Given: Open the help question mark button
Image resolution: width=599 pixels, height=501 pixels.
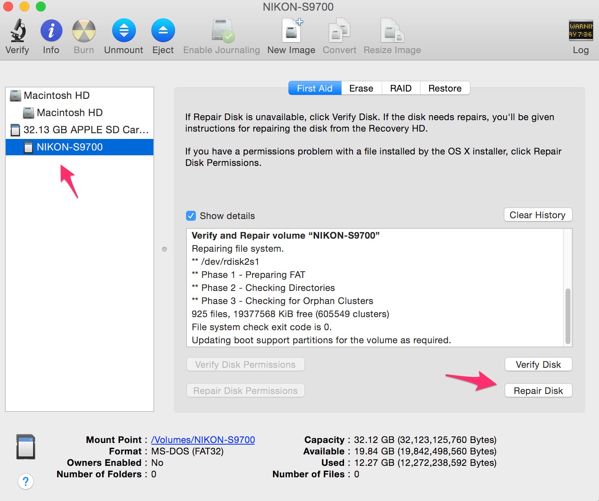Looking at the screenshot, I should pyautogui.click(x=26, y=481).
